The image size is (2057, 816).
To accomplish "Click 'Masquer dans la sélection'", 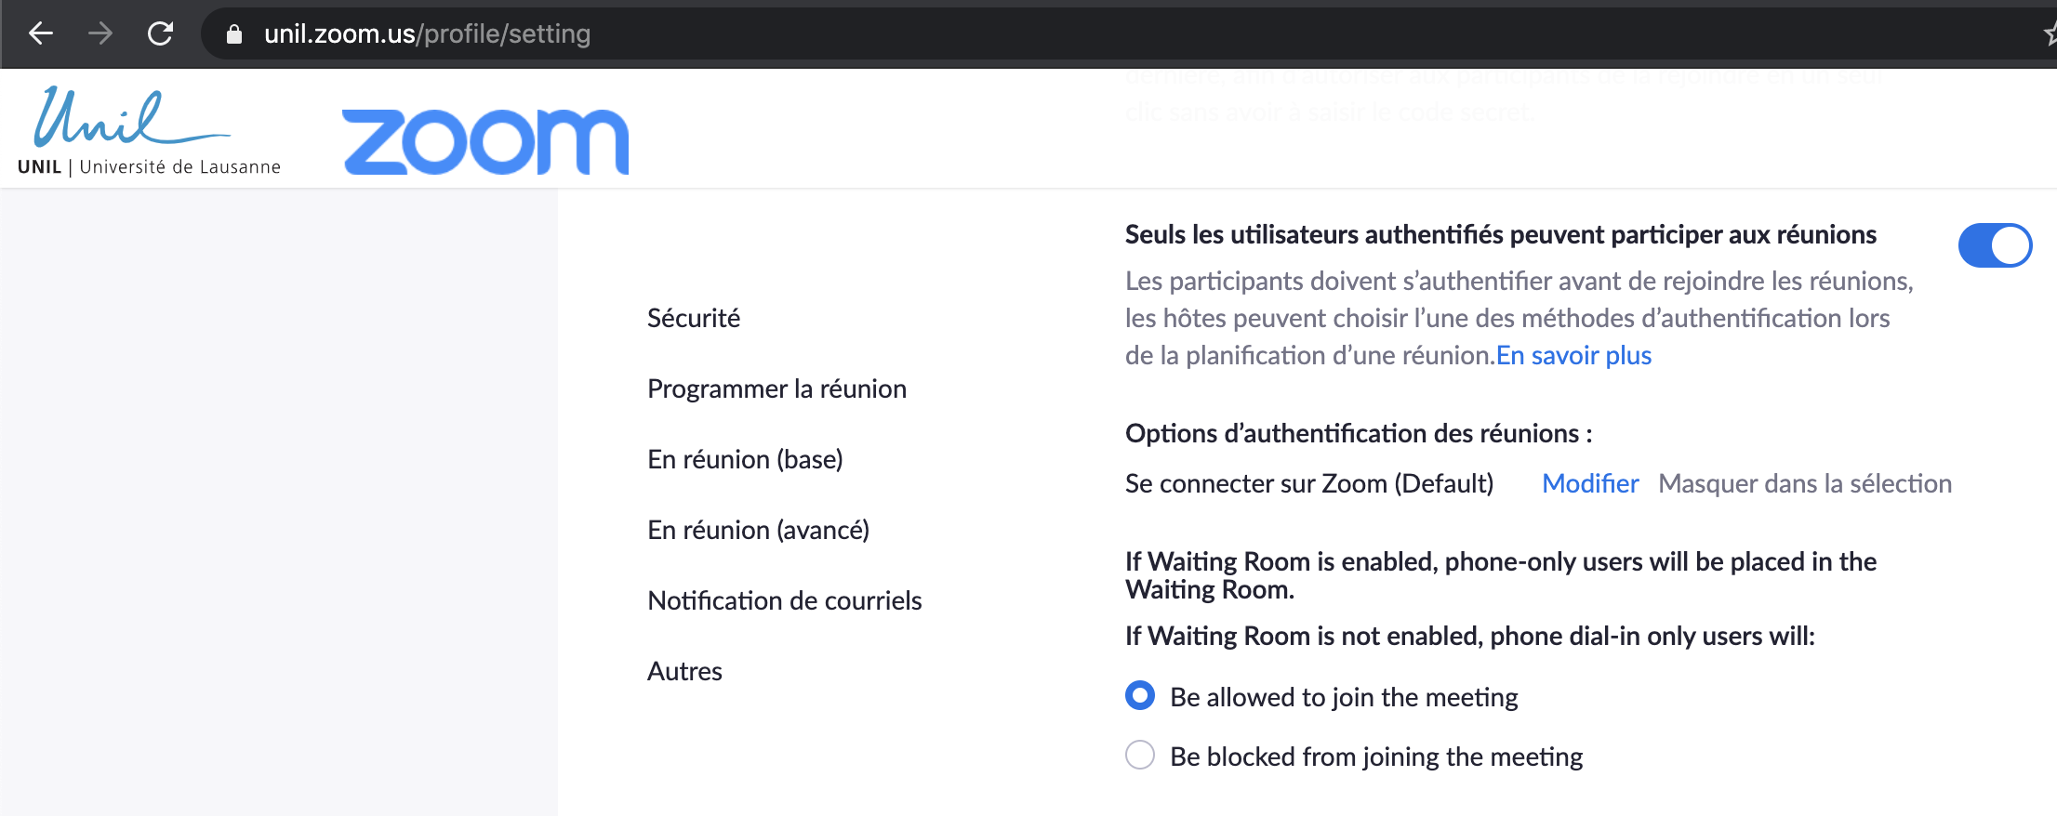I will (x=1805, y=483).
